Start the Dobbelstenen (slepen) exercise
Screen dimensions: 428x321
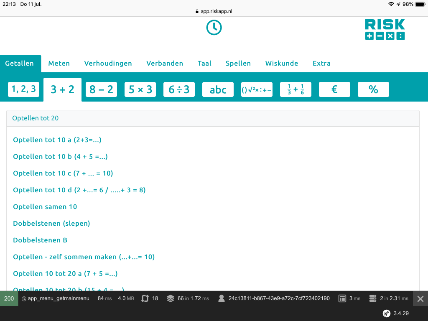coord(51,223)
